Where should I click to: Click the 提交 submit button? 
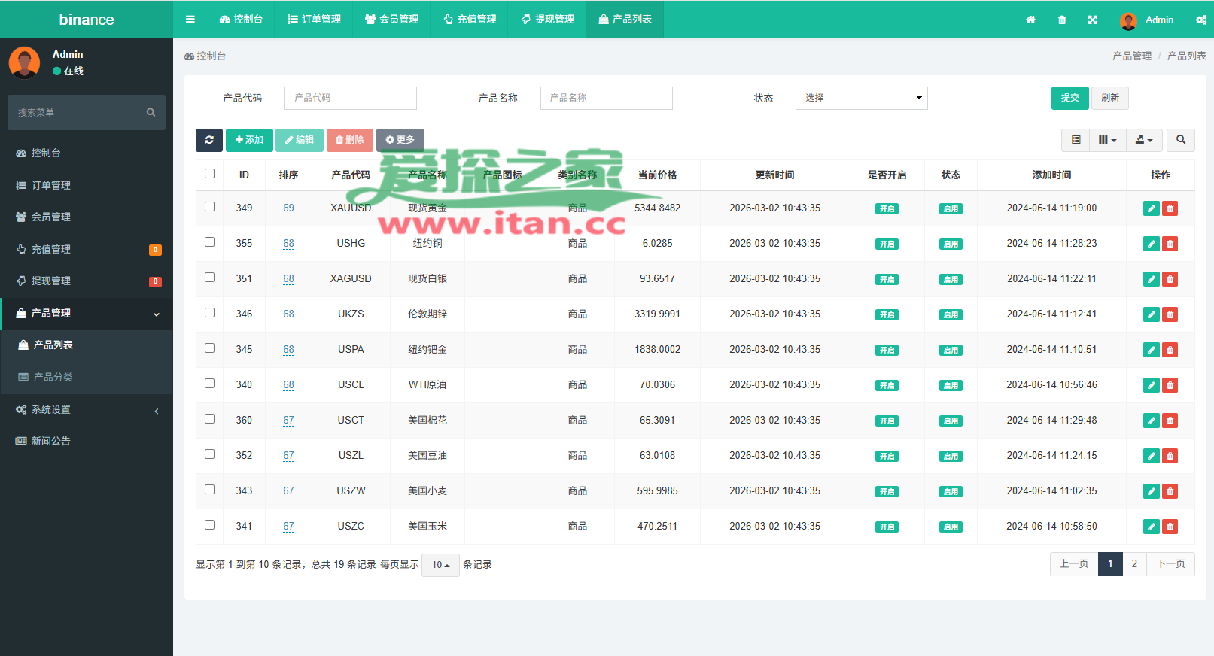[x=1069, y=98]
